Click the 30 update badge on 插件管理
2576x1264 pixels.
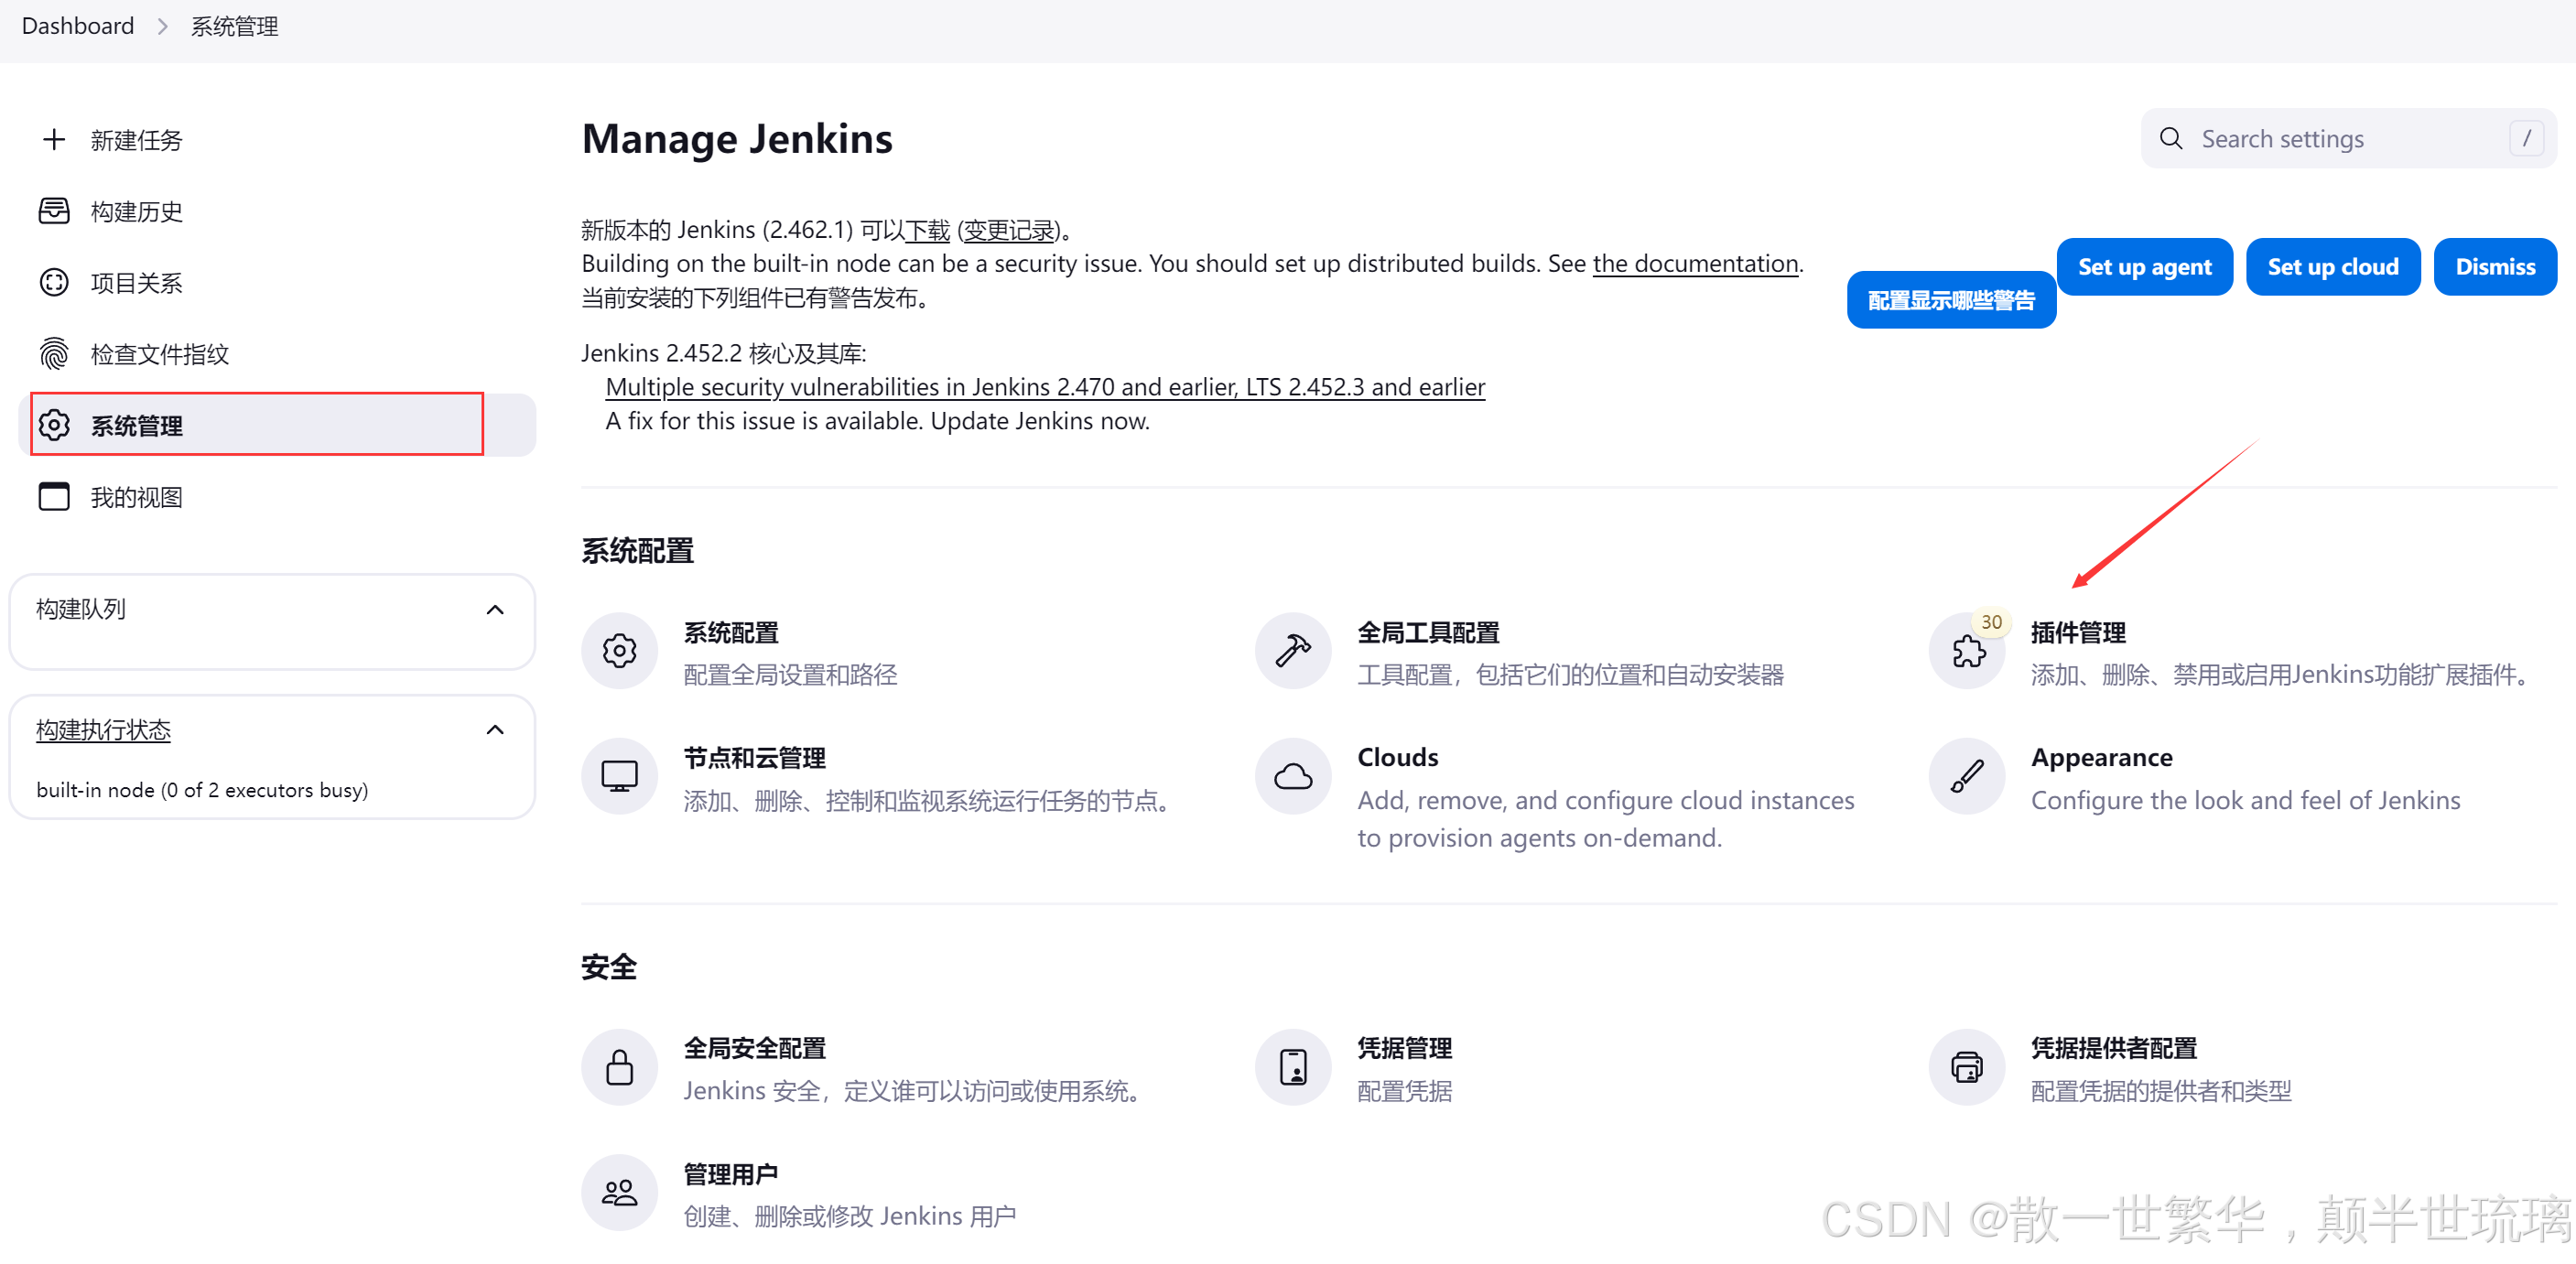point(1991,622)
